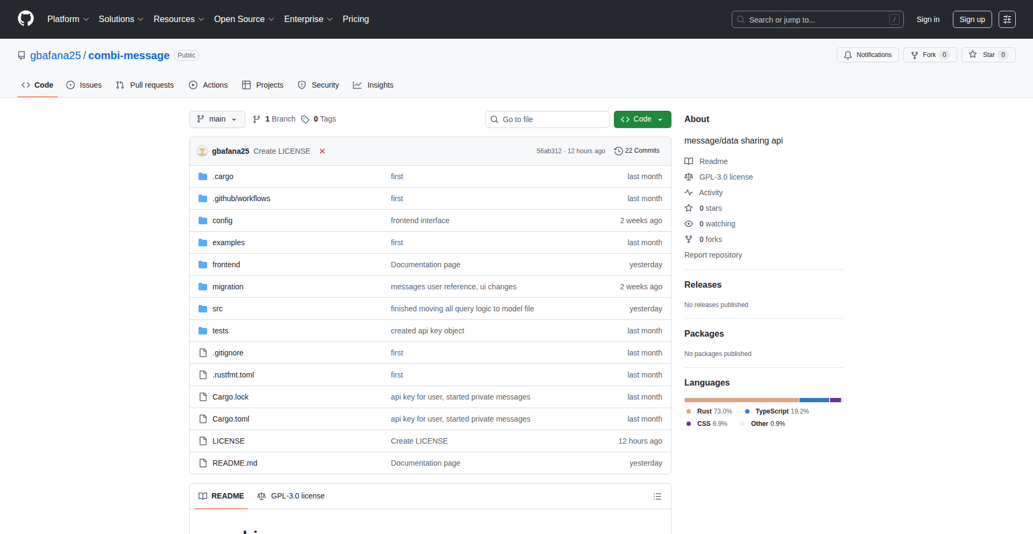The width and height of the screenshot is (1033, 534).
Task: Open the src folder icon
Action: point(203,309)
